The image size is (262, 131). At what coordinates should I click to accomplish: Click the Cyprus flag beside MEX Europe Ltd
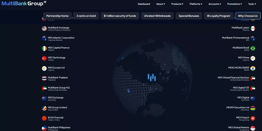44,68
